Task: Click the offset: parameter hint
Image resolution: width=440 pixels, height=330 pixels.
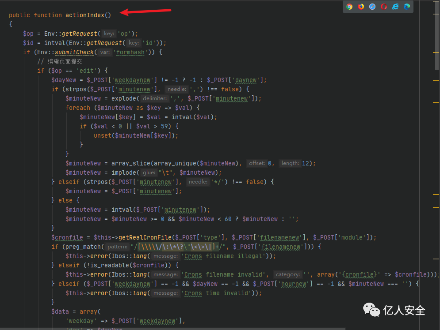Action: (256, 164)
